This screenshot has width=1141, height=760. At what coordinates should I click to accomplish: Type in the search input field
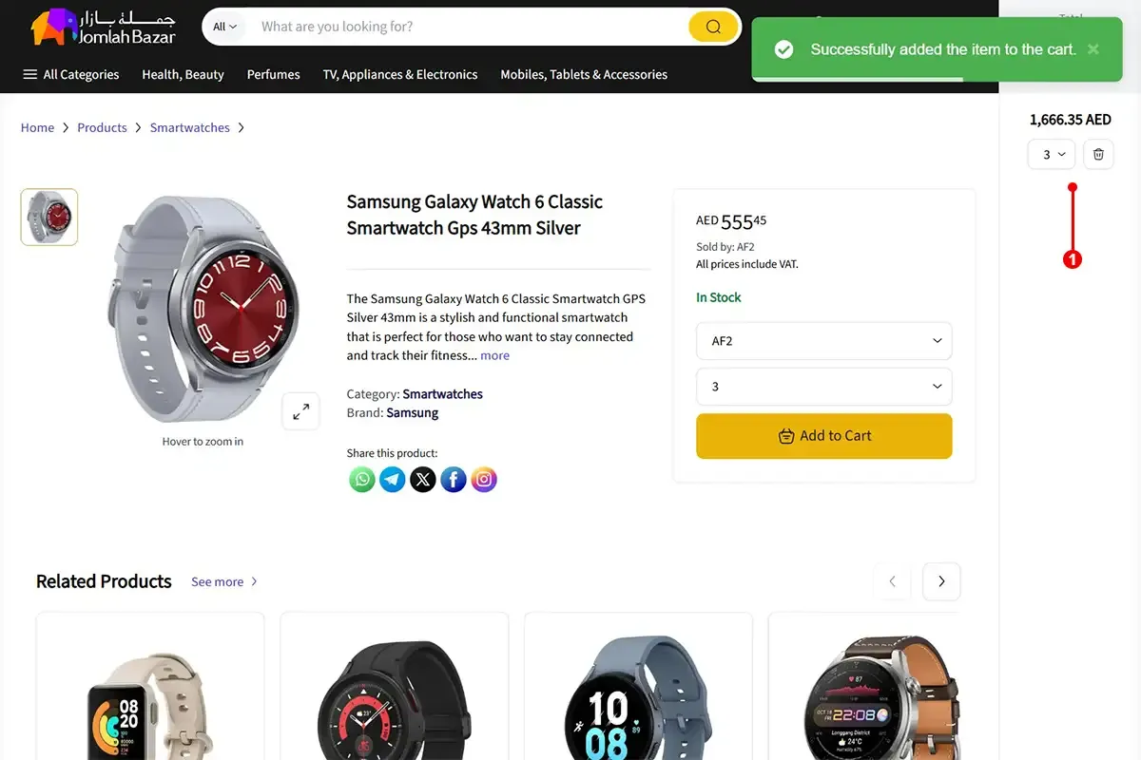point(466,27)
